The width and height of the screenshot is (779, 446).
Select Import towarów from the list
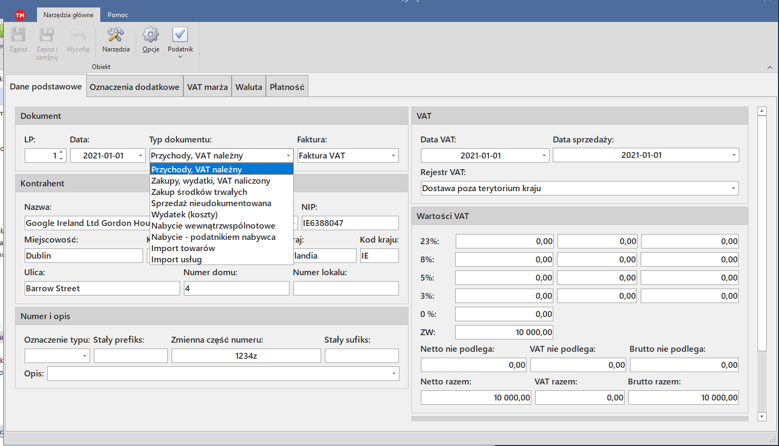tap(183, 248)
